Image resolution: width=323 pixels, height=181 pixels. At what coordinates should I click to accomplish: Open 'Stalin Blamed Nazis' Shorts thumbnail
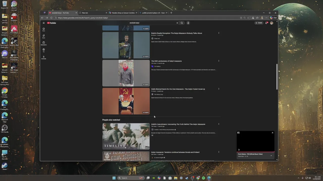126,101
